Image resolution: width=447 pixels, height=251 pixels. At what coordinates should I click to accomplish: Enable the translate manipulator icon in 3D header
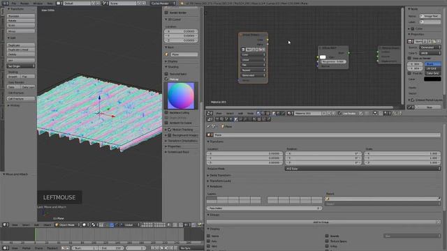tap(112, 225)
